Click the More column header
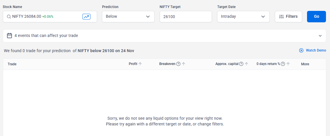The height and width of the screenshot is (136, 330). coord(305,64)
